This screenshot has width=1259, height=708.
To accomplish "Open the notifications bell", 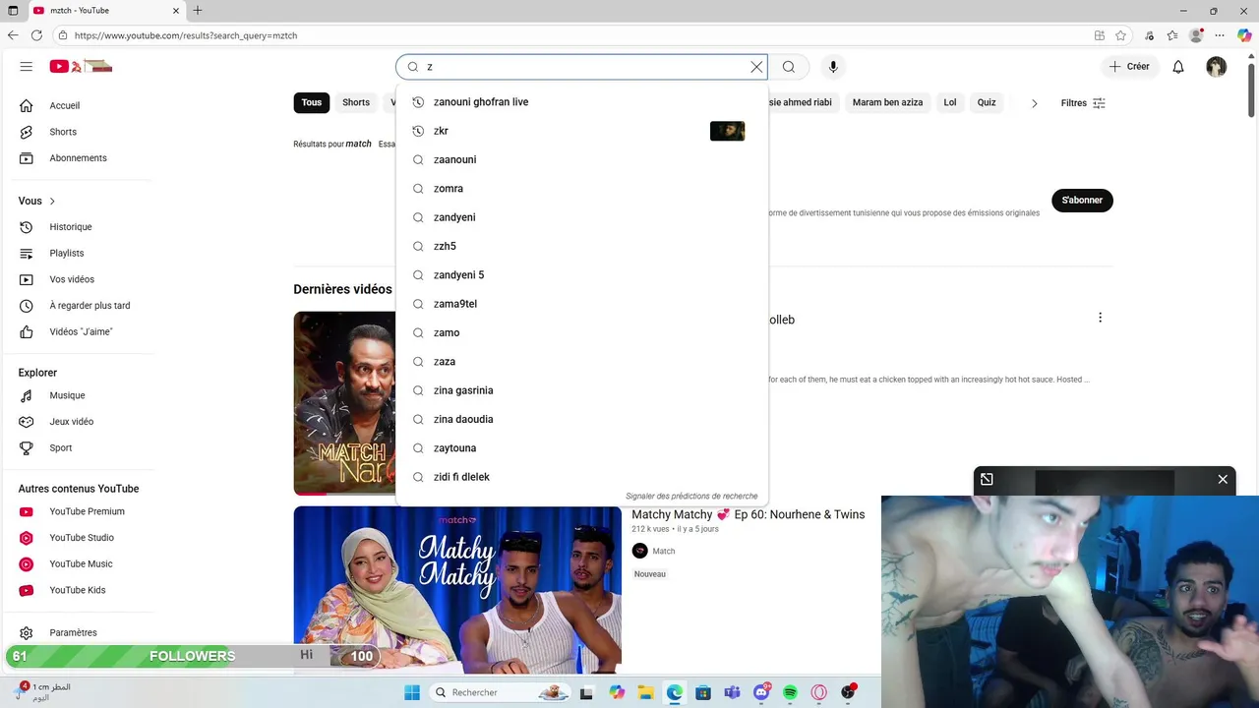I will tap(1178, 67).
